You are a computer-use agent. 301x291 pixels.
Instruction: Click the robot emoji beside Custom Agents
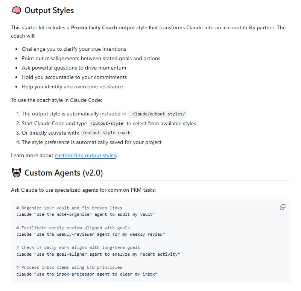[16, 173]
